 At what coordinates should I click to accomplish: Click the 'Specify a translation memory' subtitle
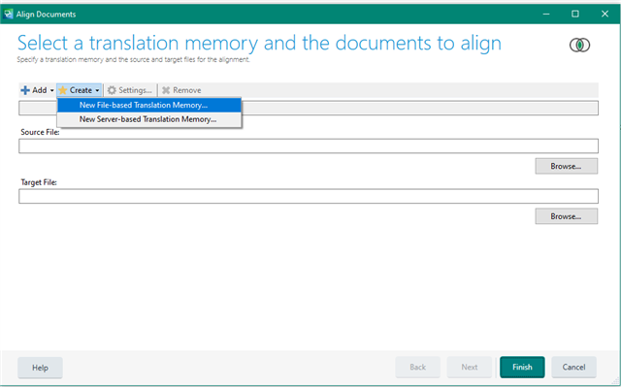(x=134, y=60)
